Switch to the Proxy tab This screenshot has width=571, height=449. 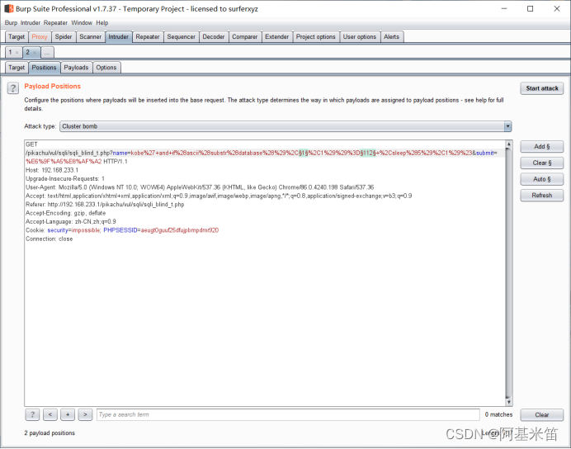coord(40,37)
